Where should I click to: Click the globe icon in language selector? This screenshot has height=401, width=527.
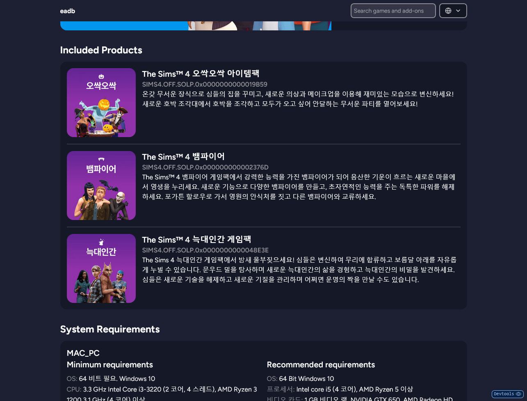(x=448, y=11)
